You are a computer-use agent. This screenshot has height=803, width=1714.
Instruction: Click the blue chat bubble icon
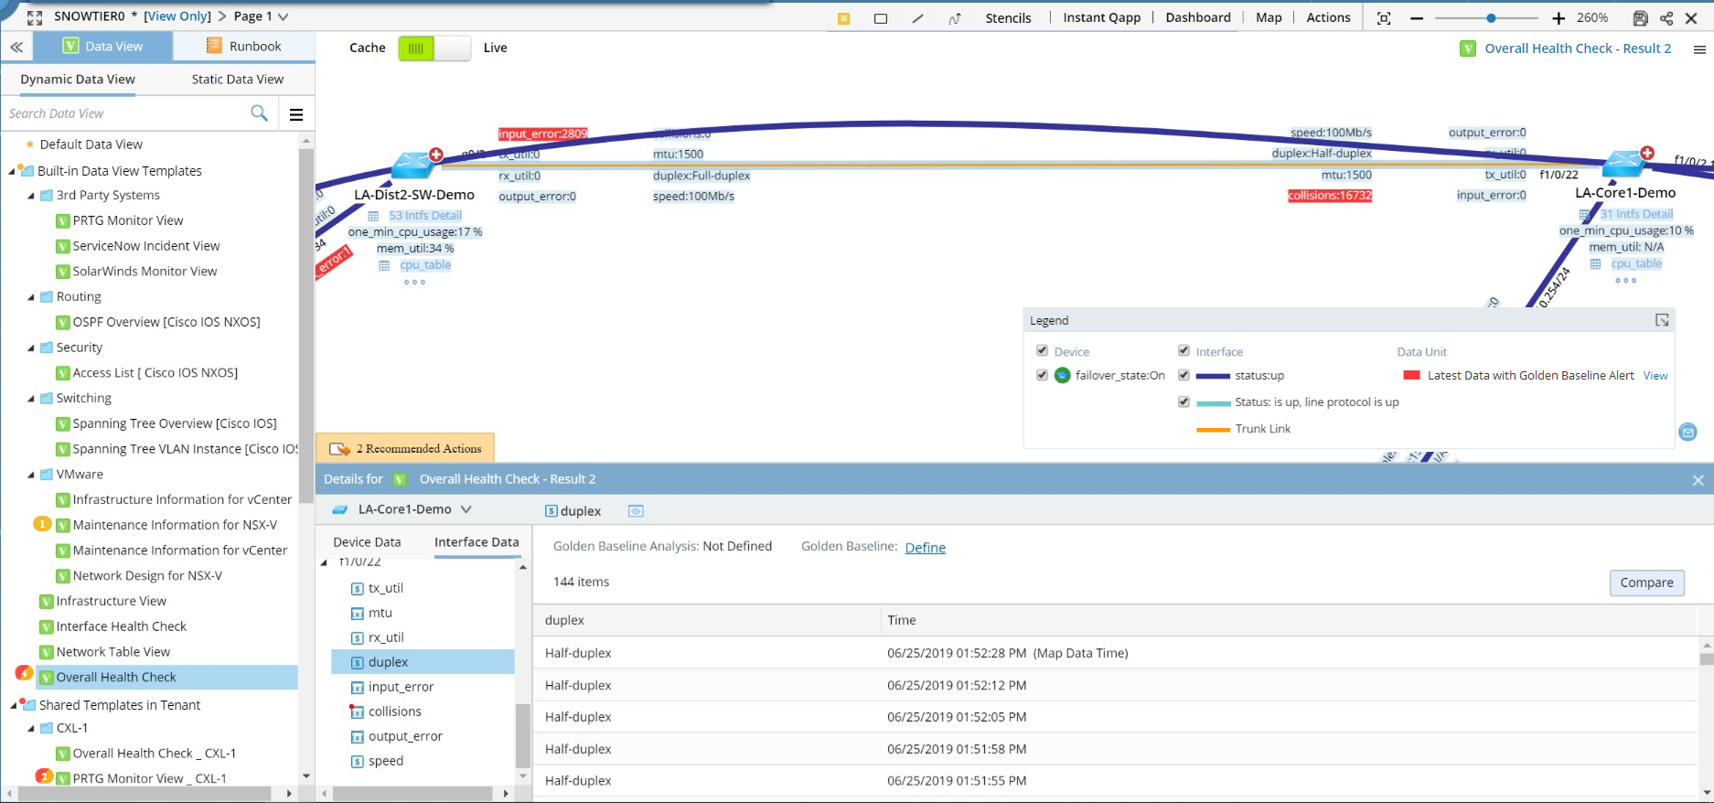[1688, 432]
